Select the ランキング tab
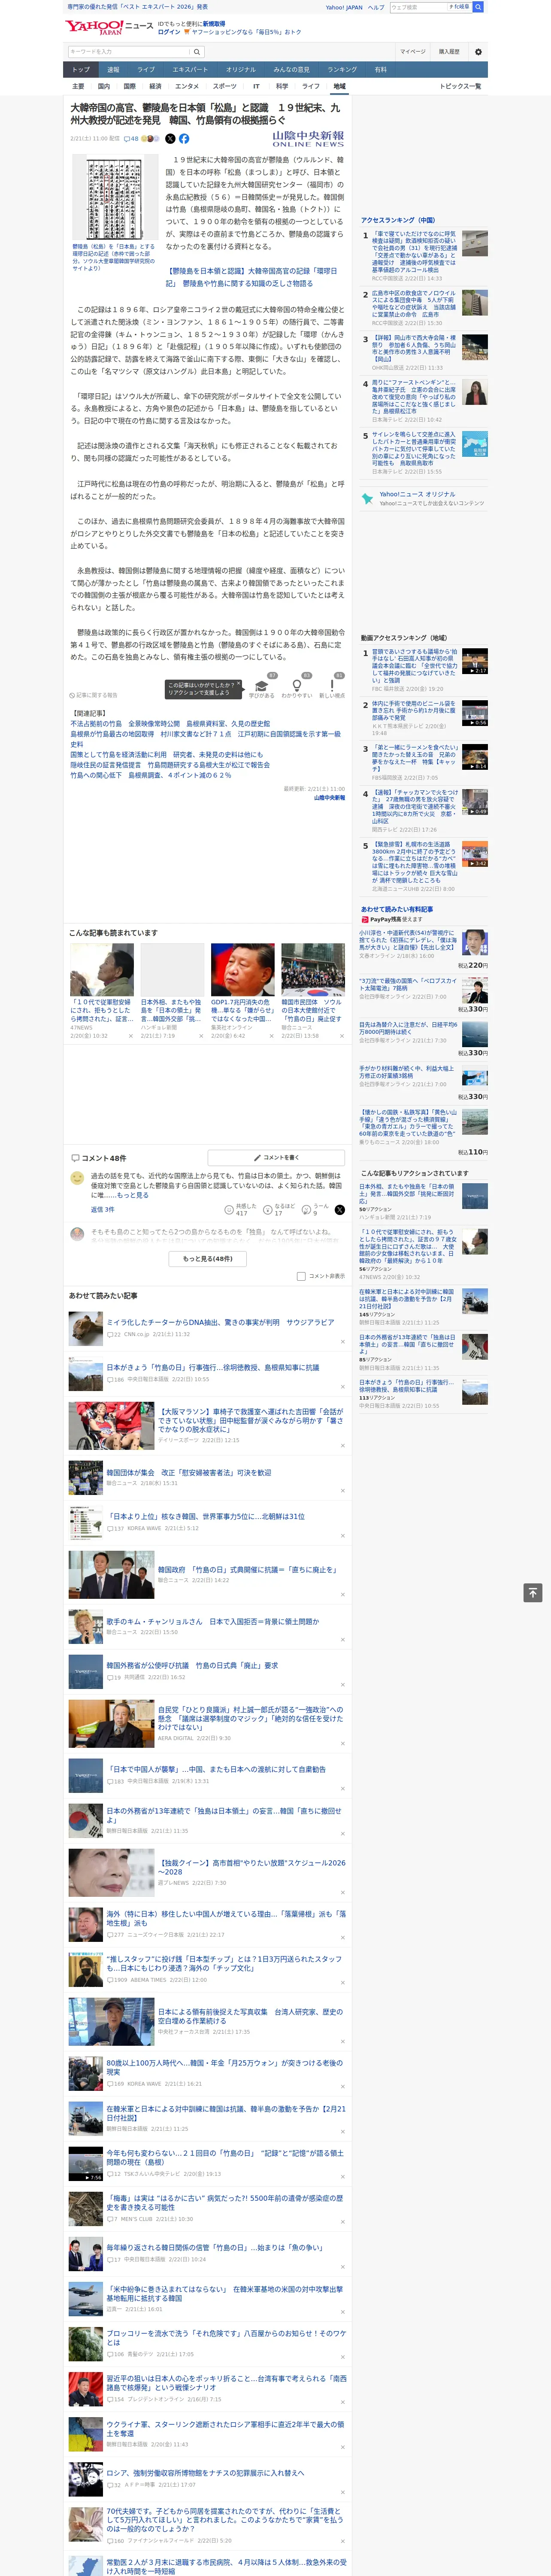The width and height of the screenshot is (551, 2576). 342,69
